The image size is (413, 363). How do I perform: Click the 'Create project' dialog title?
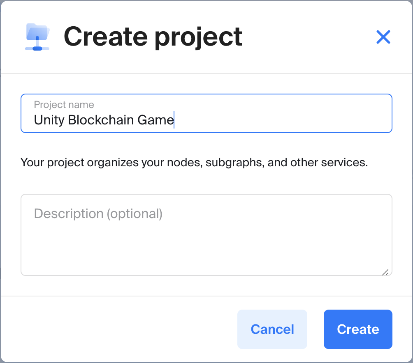click(x=153, y=37)
